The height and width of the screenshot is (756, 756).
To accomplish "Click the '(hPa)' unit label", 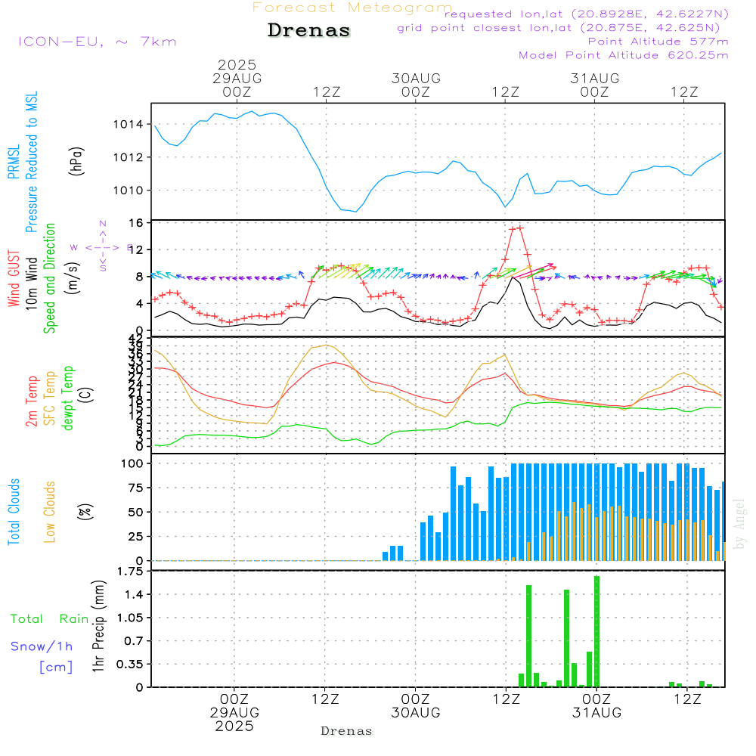I will tap(76, 161).
